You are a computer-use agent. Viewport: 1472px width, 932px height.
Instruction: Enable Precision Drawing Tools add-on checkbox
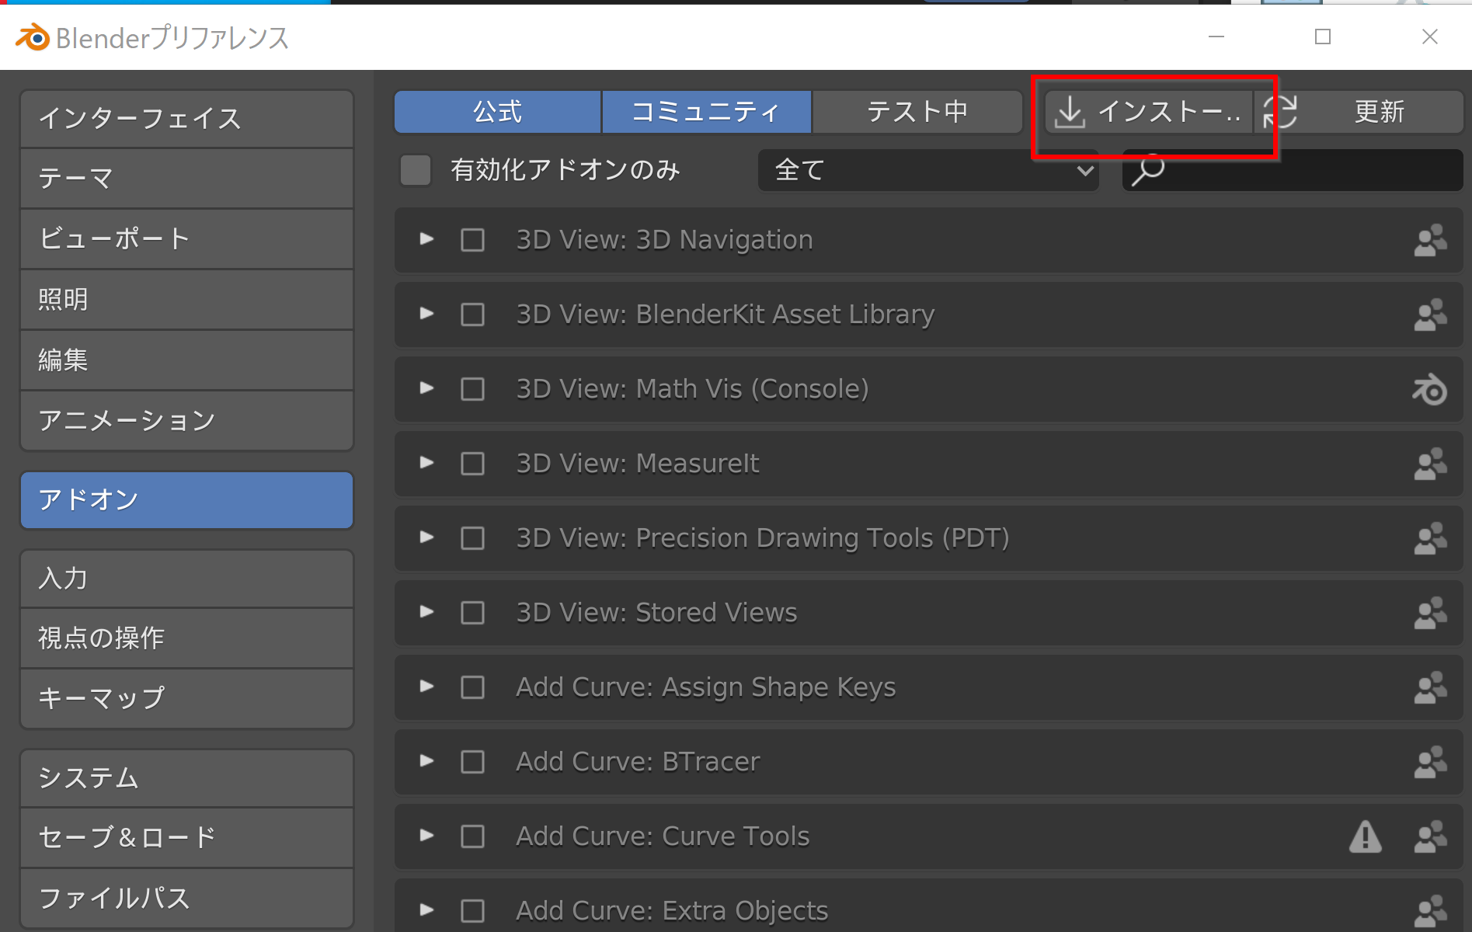point(473,538)
